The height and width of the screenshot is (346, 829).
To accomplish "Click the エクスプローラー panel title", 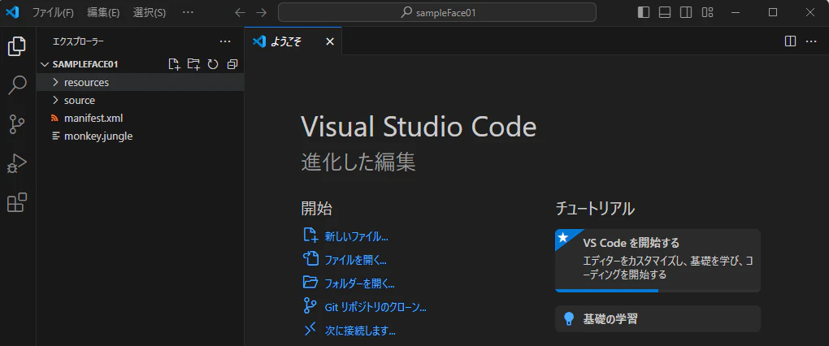I will pos(78,41).
